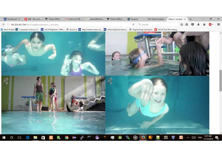Open Task View on the taskbar
Image resolution: width=222 pixels, height=157 pixels.
19,138
